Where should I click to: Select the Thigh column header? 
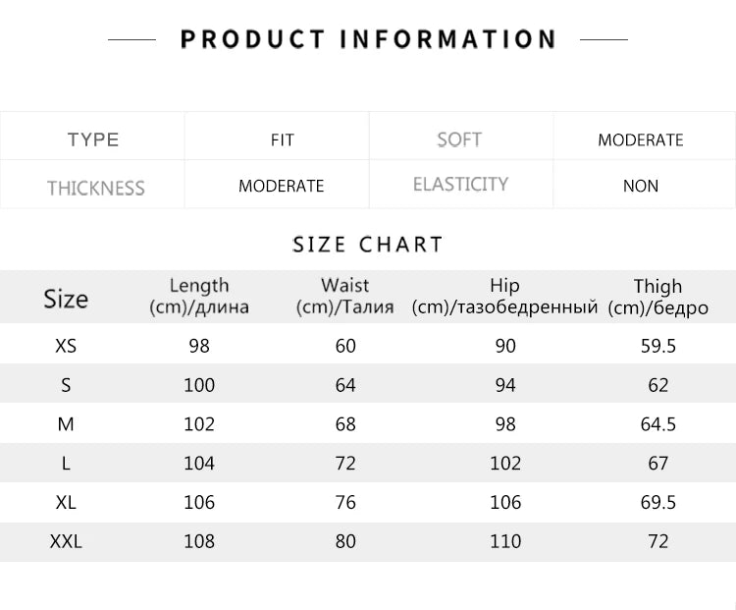tap(657, 296)
